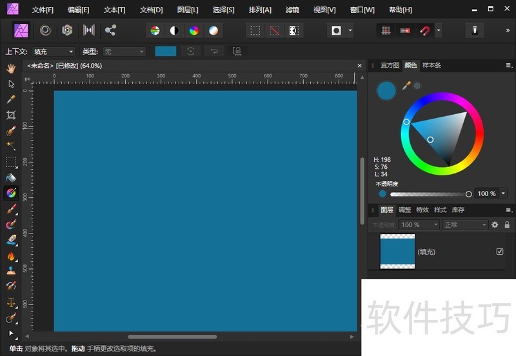Toggle the layer lock icon

point(507,224)
